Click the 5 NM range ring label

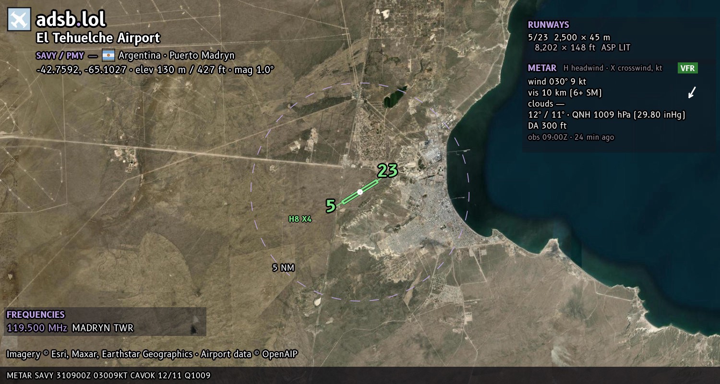coord(283,268)
